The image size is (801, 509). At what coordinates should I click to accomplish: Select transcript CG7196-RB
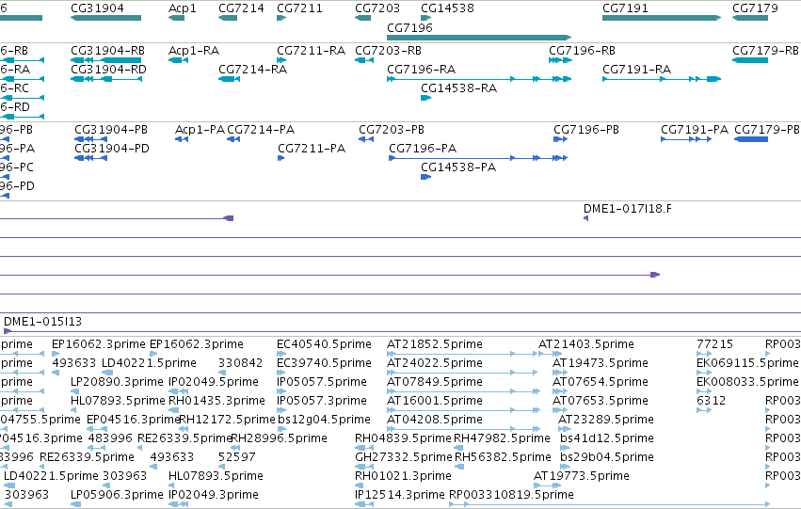point(583,51)
